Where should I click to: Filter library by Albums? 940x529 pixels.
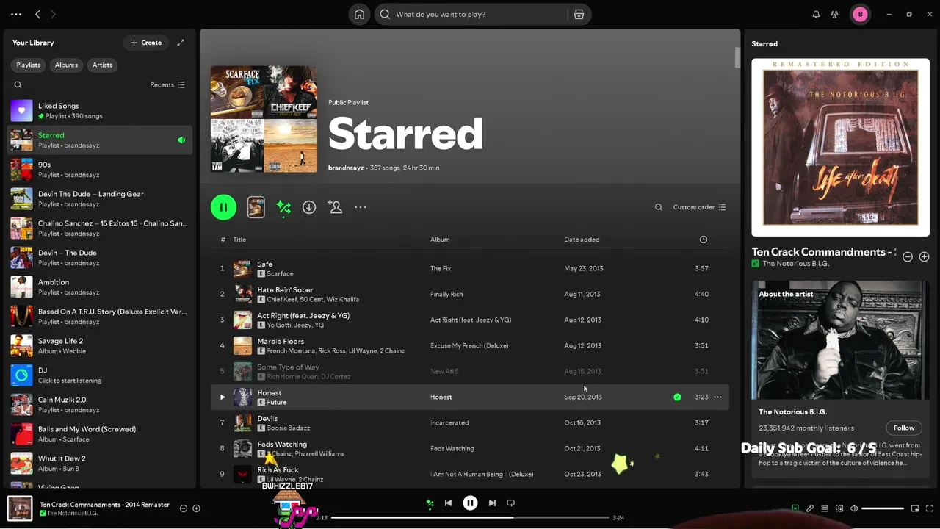(66, 65)
